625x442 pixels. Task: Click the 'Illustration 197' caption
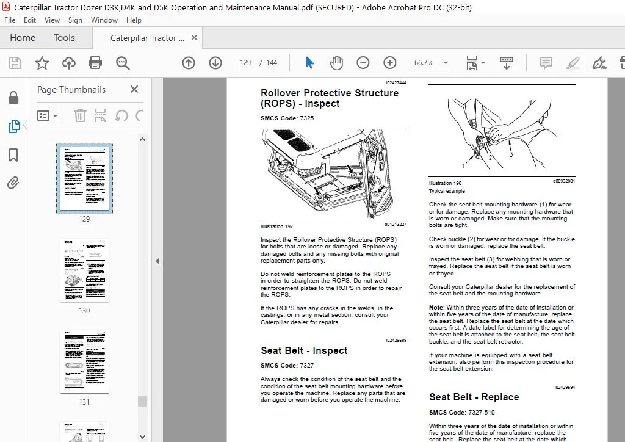click(x=276, y=226)
